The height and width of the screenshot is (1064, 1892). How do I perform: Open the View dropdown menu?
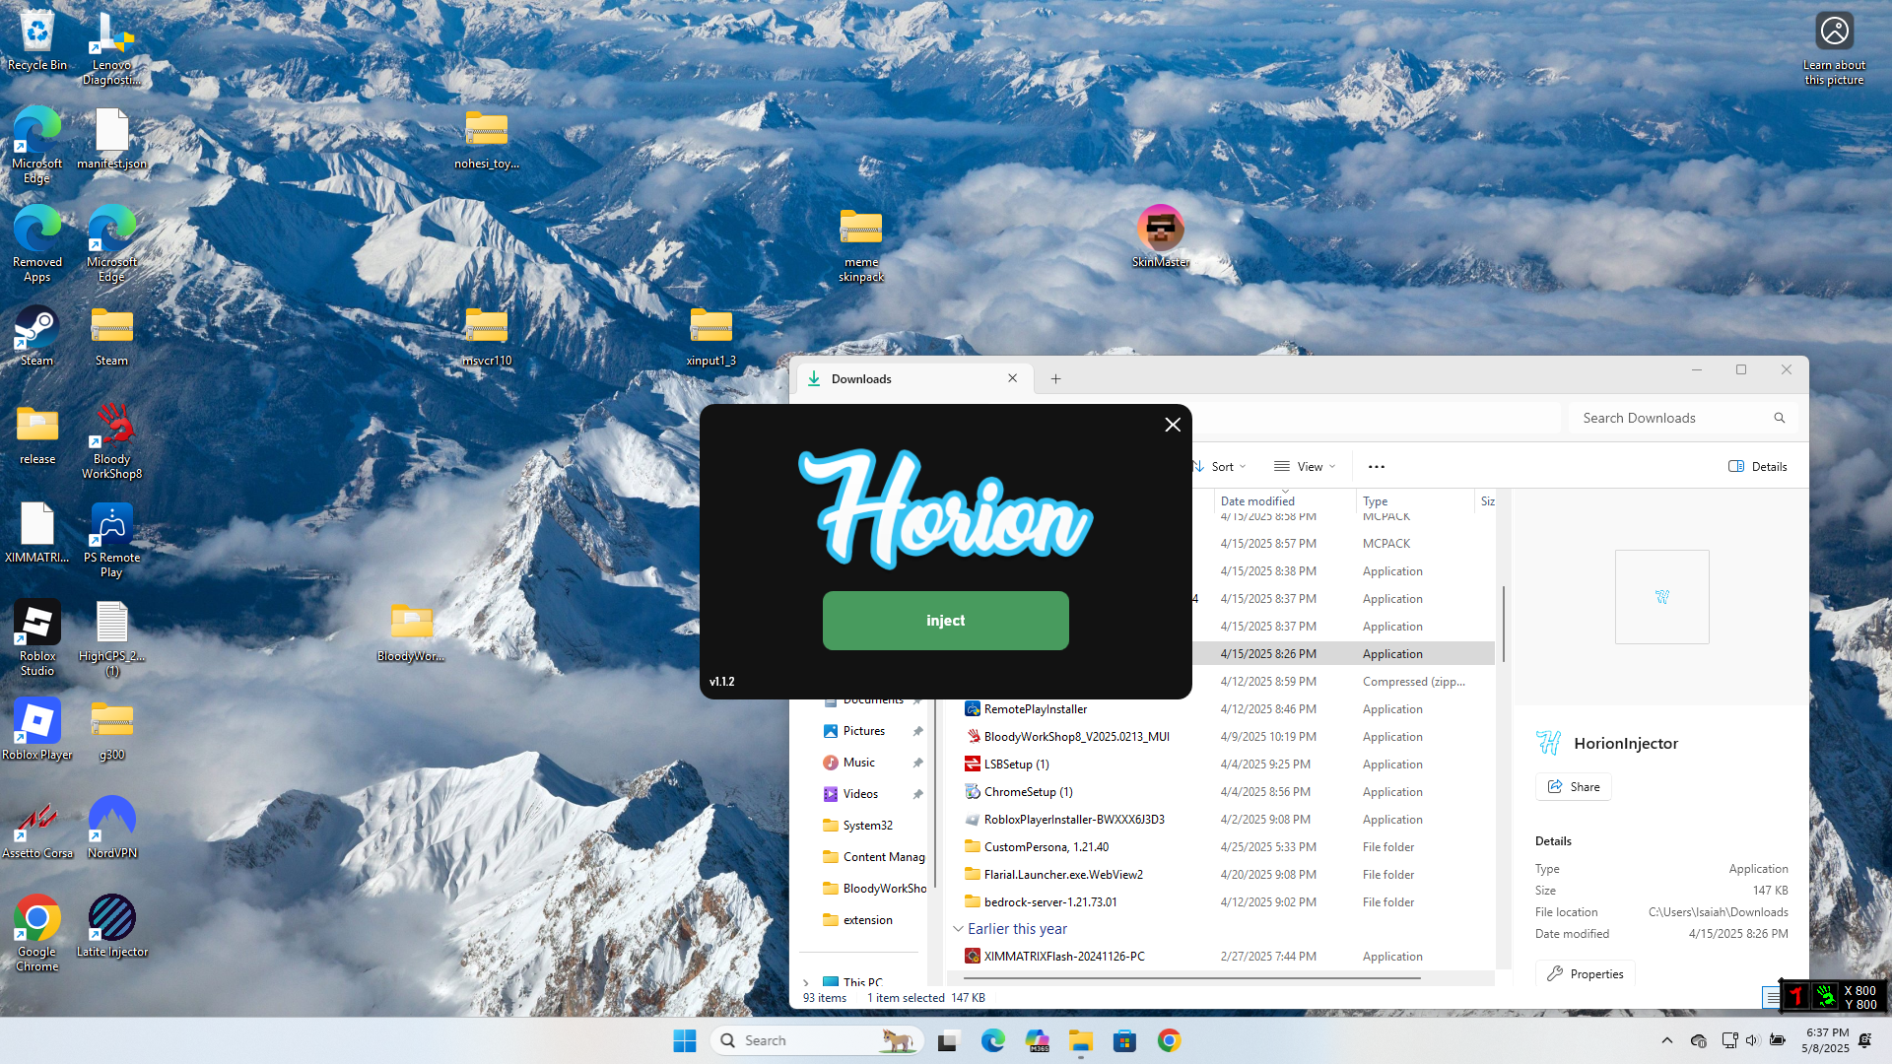[1306, 466]
